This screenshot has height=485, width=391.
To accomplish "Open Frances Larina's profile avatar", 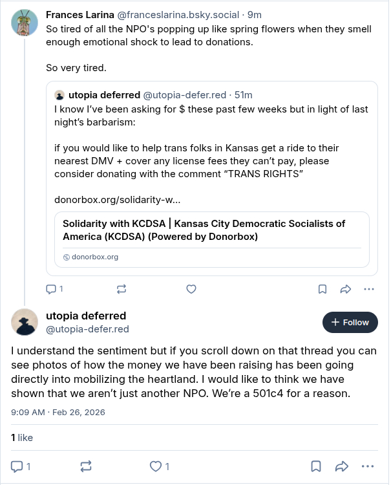I will [x=25, y=23].
